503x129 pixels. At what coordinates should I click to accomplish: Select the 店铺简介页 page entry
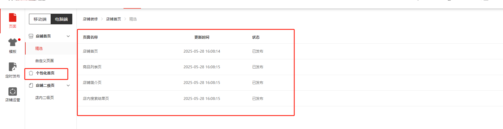coord(92,83)
